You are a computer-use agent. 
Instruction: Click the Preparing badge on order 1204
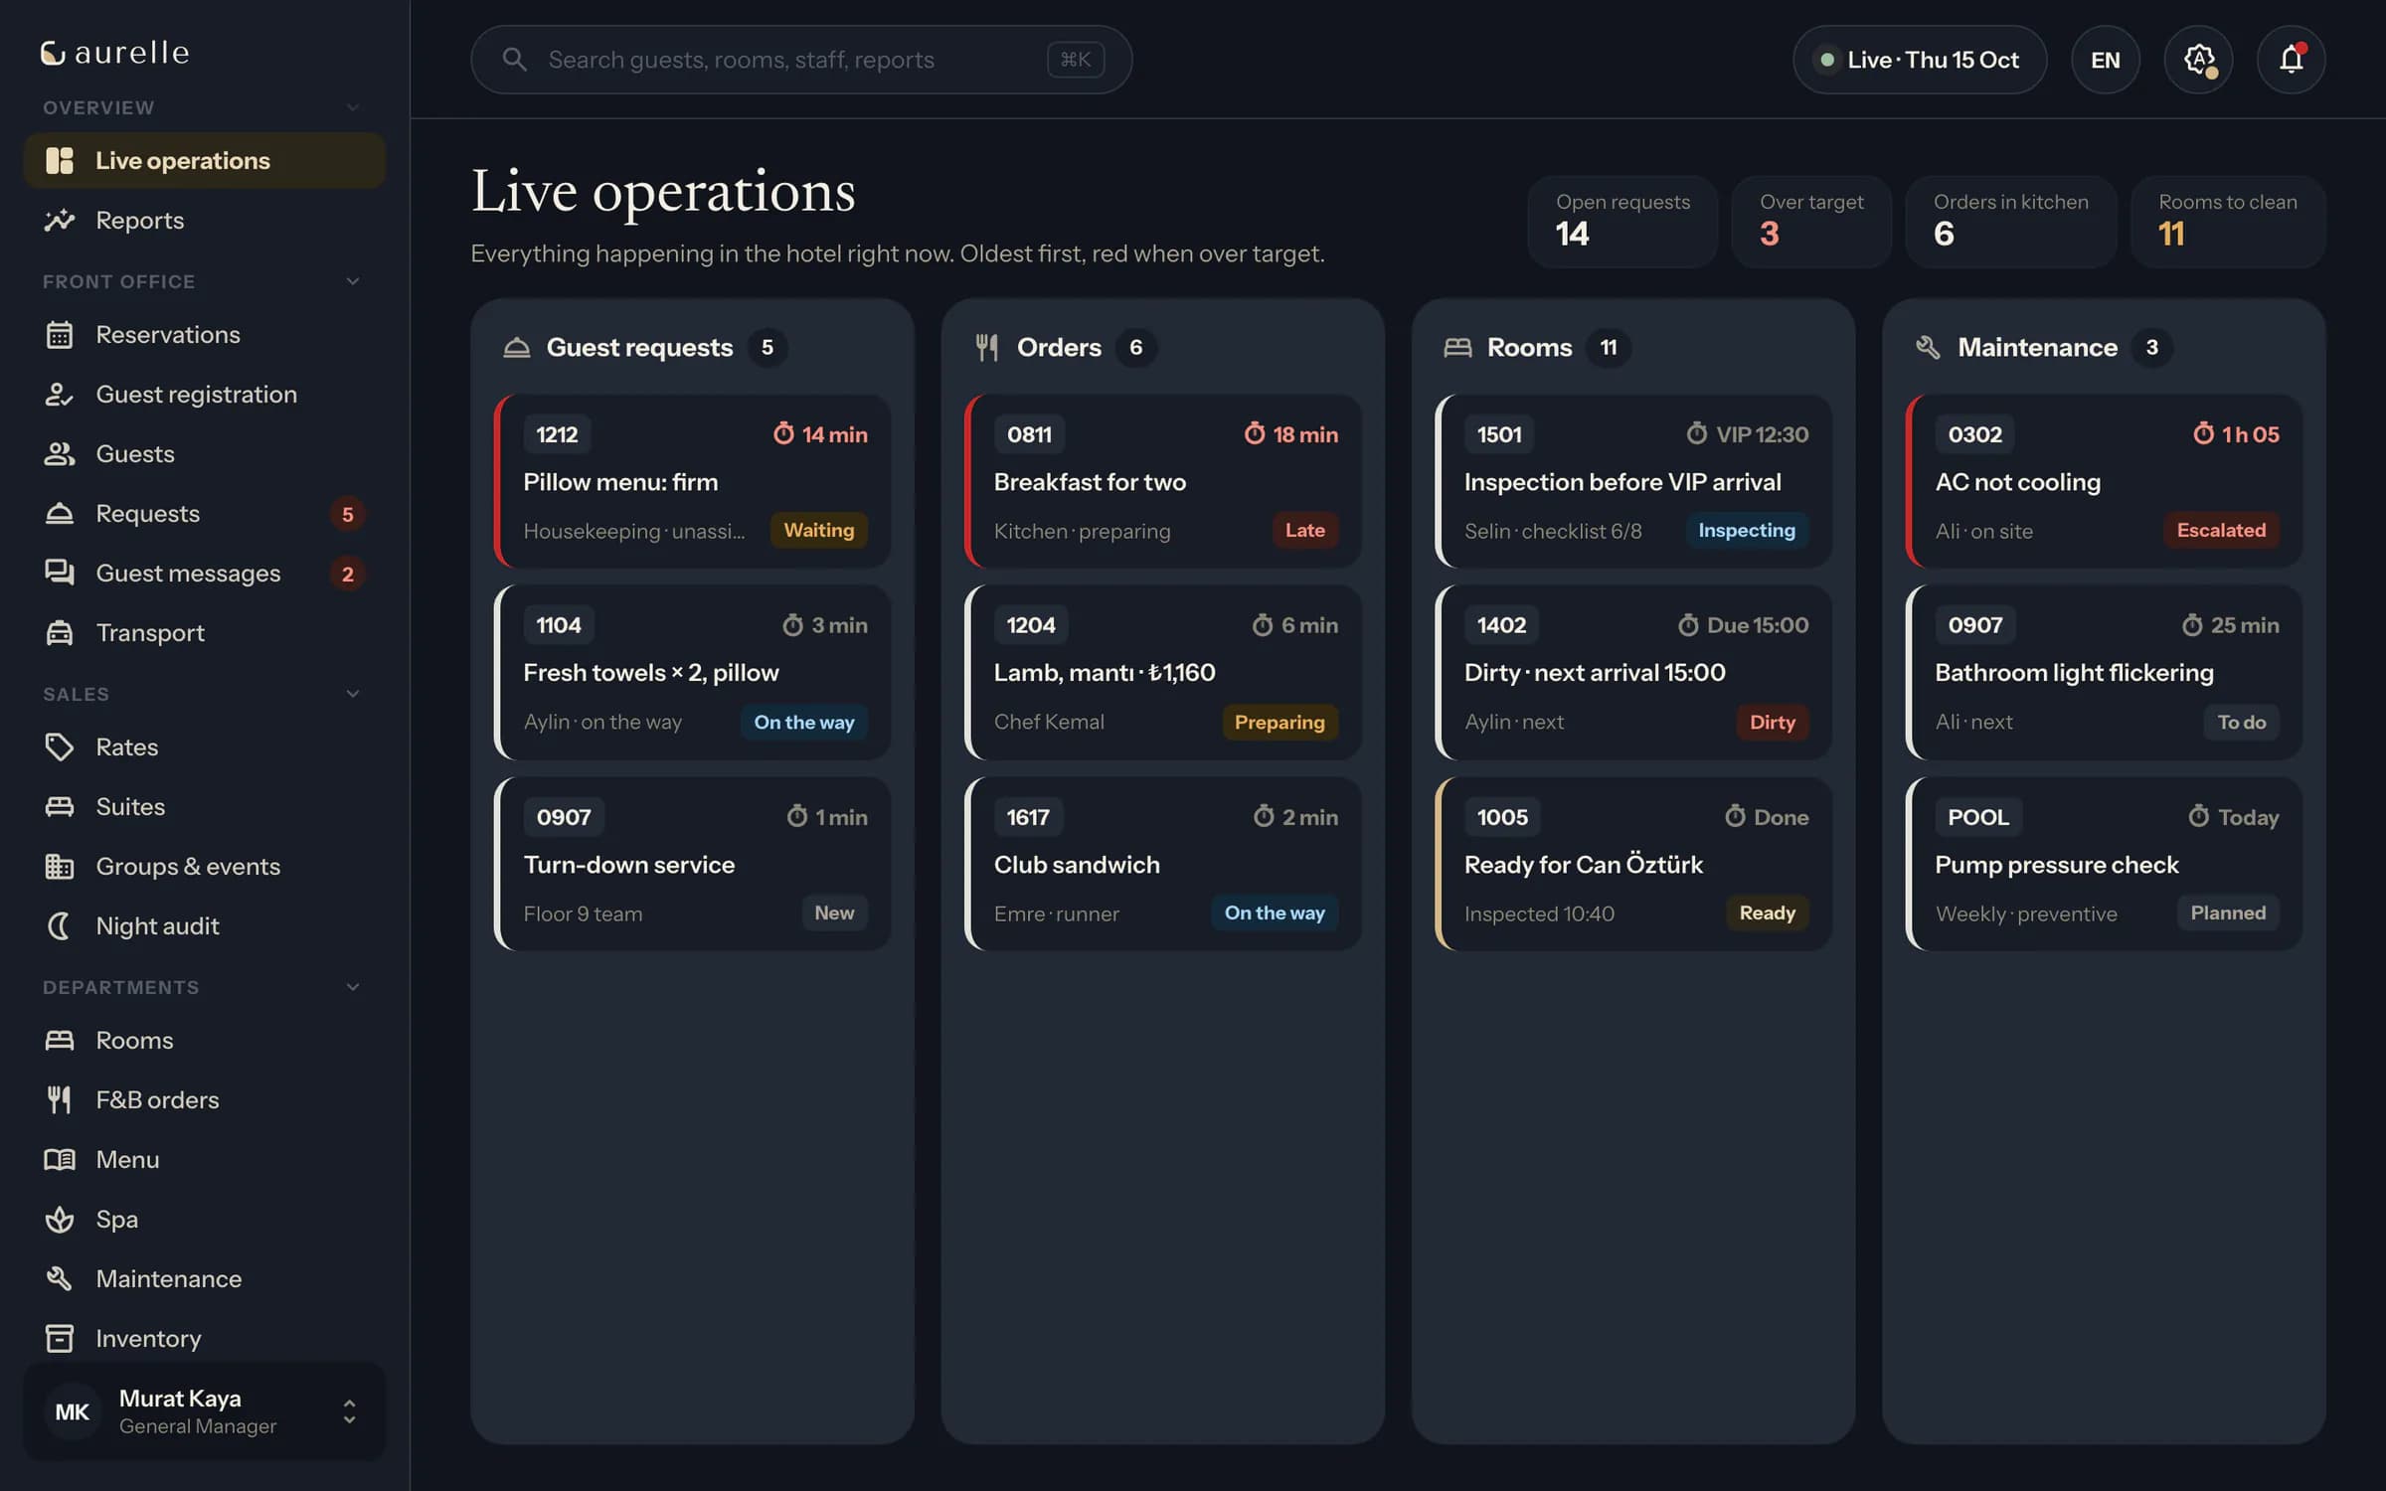click(1278, 723)
